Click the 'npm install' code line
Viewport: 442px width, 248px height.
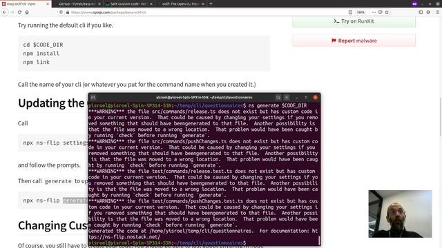41,54
